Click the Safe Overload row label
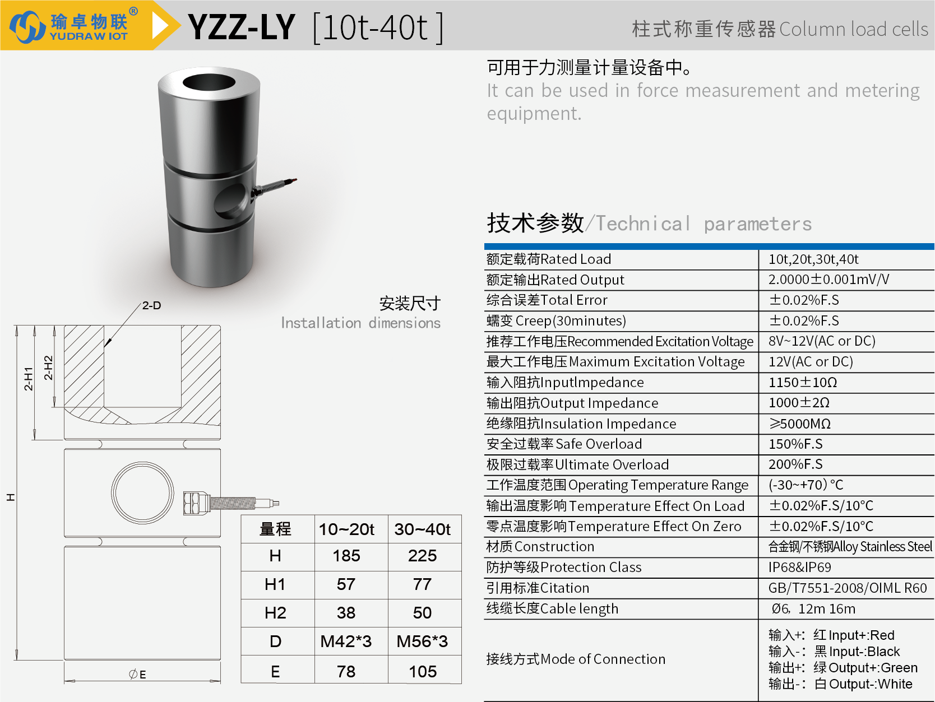This screenshot has height=702, width=935. tap(564, 444)
